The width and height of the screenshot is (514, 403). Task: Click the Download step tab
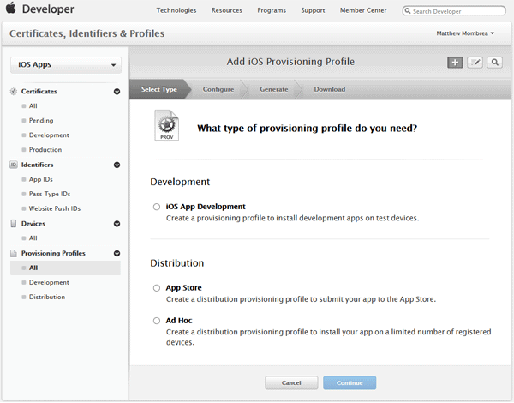point(330,89)
